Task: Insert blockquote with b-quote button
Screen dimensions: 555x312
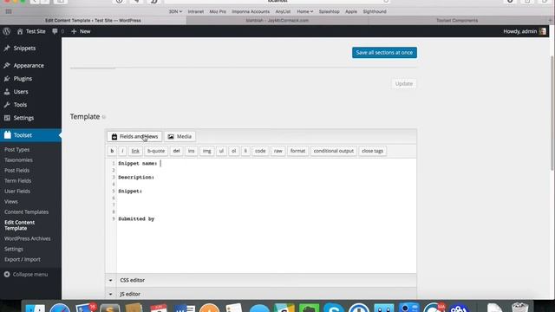Action: (x=156, y=151)
